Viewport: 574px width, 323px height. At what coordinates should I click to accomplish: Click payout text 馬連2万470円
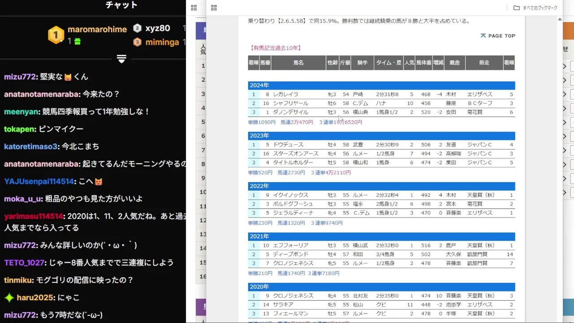coord(297,122)
